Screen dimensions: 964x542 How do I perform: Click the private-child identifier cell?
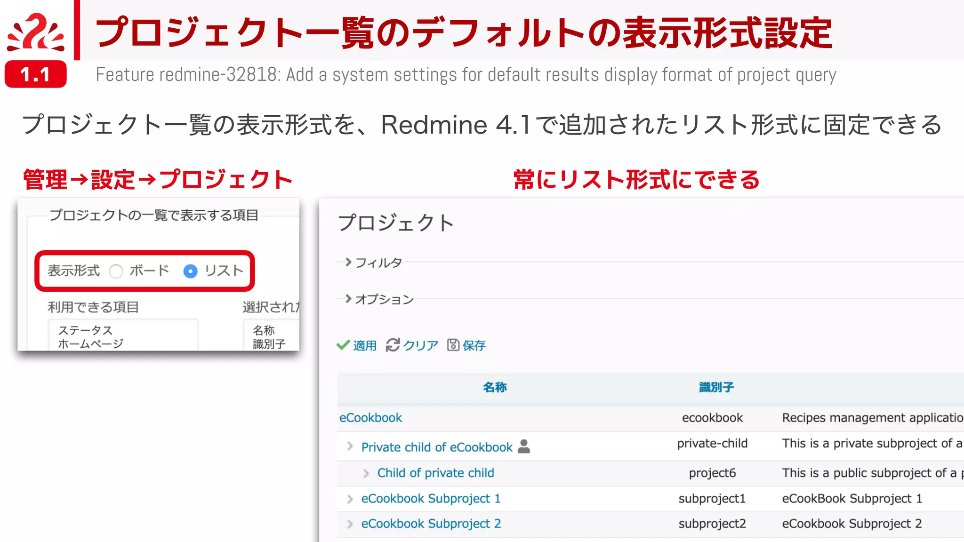[x=712, y=443]
